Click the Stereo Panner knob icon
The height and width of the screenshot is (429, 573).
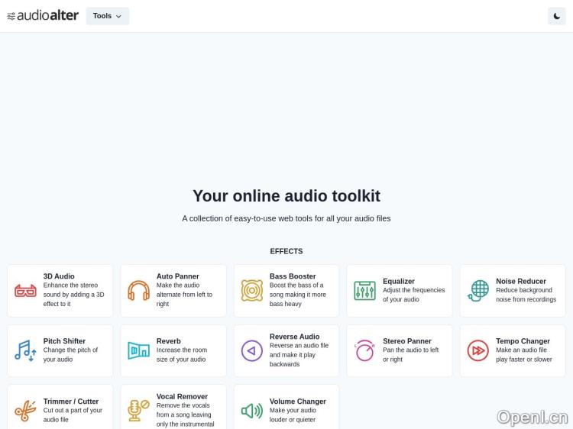(364, 350)
